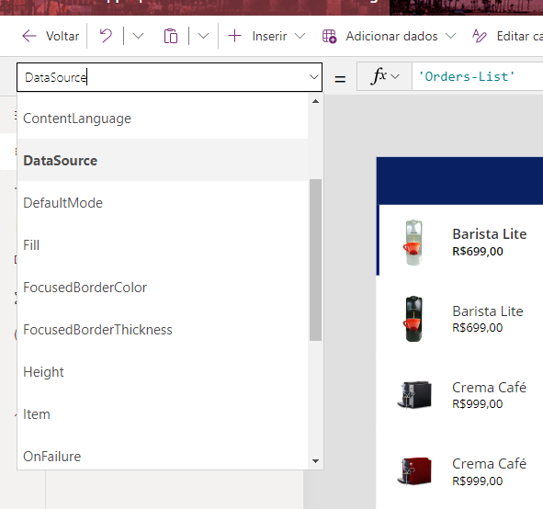
Task: Select the Height property
Action: click(x=163, y=372)
